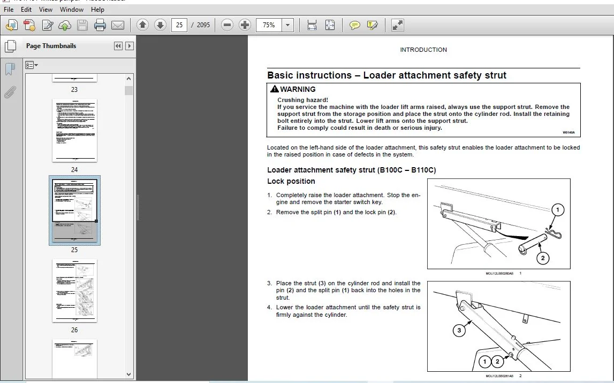Click the 'Crushing hazard!' text
The width and height of the screenshot is (614, 383).
pyautogui.click(x=302, y=100)
